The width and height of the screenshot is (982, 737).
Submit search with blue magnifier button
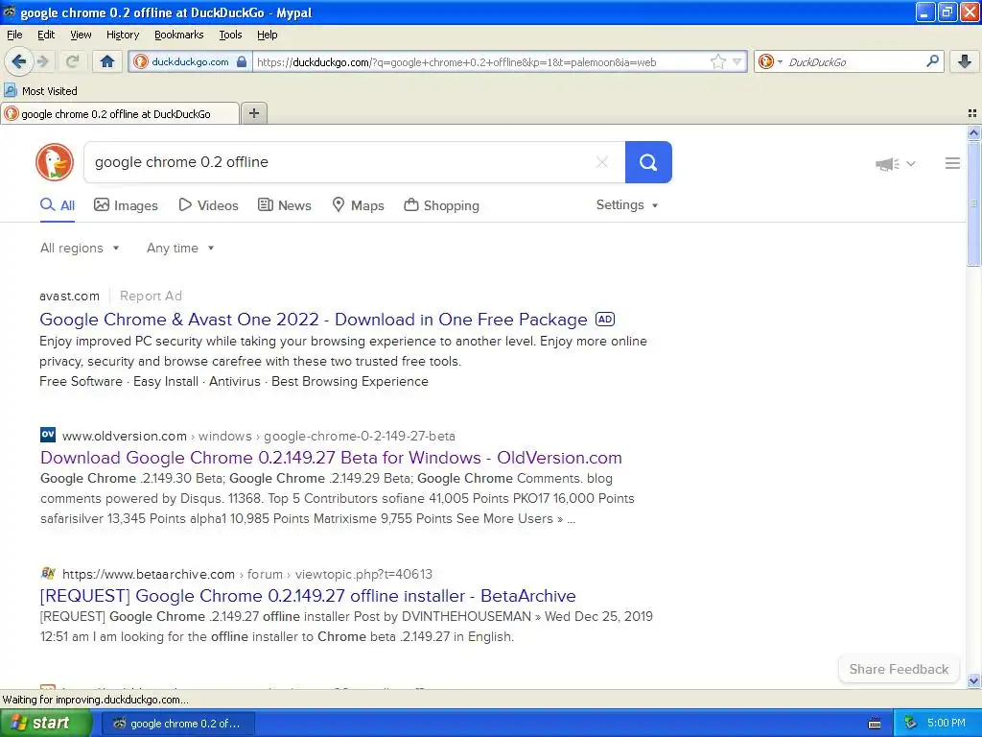pyautogui.click(x=648, y=162)
